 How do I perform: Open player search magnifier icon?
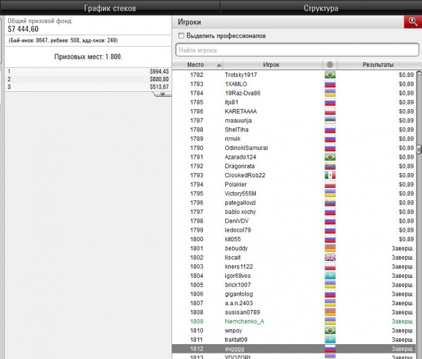(x=413, y=22)
